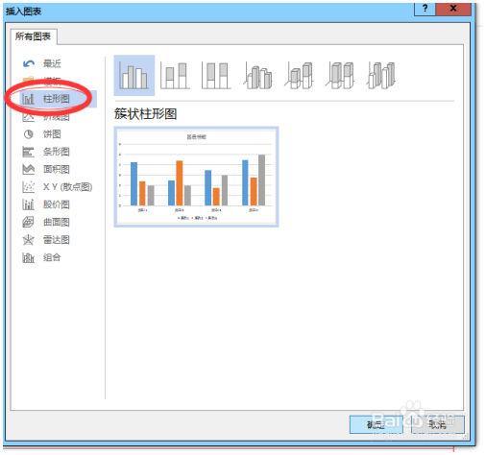Select the 3-D column subtype icon
This screenshot has height=455, width=486.
381,75
